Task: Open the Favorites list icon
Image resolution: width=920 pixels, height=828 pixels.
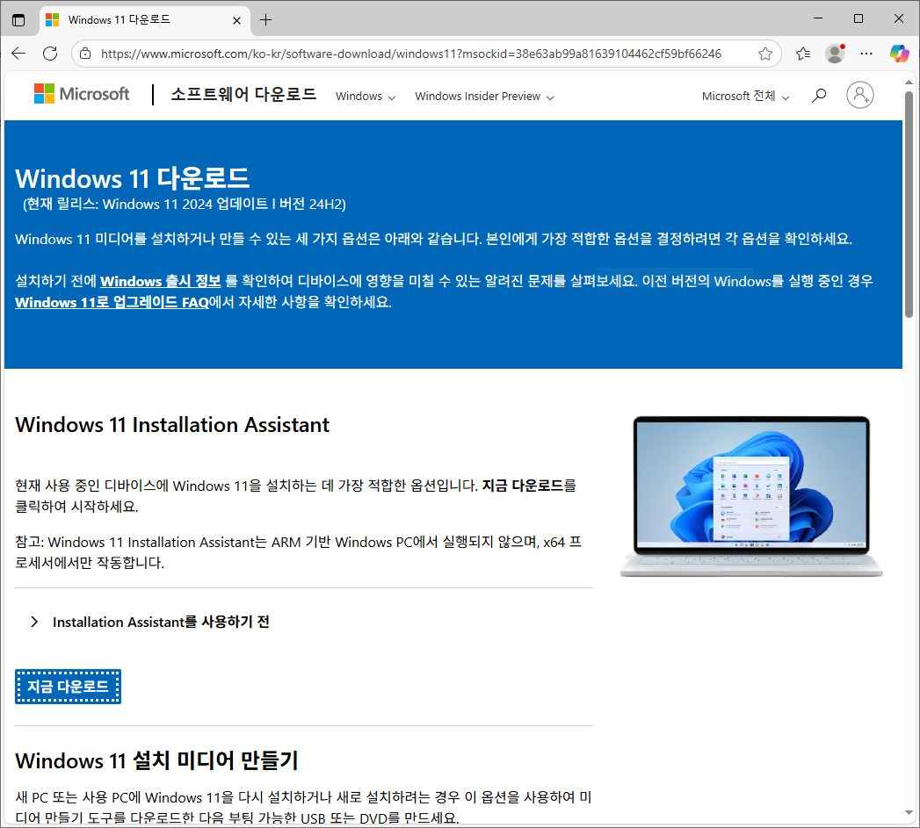Action: [x=803, y=54]
